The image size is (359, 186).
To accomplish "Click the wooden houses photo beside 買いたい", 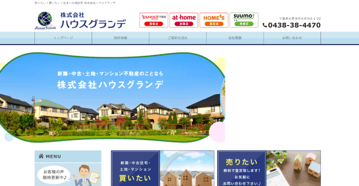I will (187, 169).
